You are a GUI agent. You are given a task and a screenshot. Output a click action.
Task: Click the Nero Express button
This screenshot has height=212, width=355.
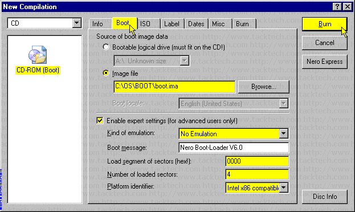pyautogui.click(x=325, y=62)
